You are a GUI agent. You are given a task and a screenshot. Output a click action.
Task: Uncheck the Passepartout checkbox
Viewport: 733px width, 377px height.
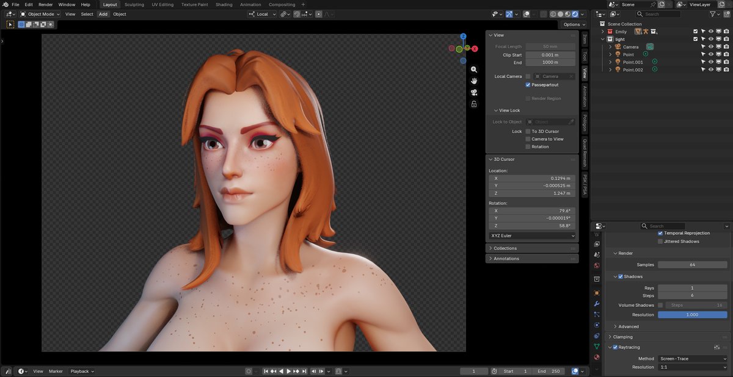(x=528, y=85)
